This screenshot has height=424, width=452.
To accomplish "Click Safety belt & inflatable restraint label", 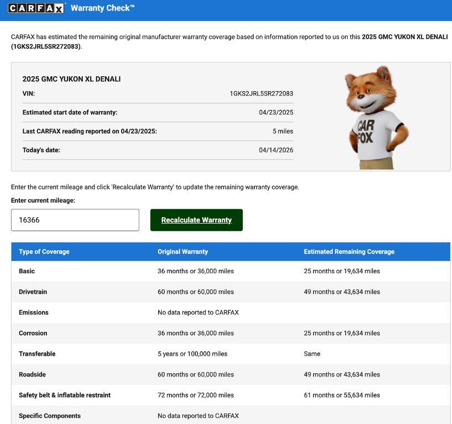I will pos(65,395).
